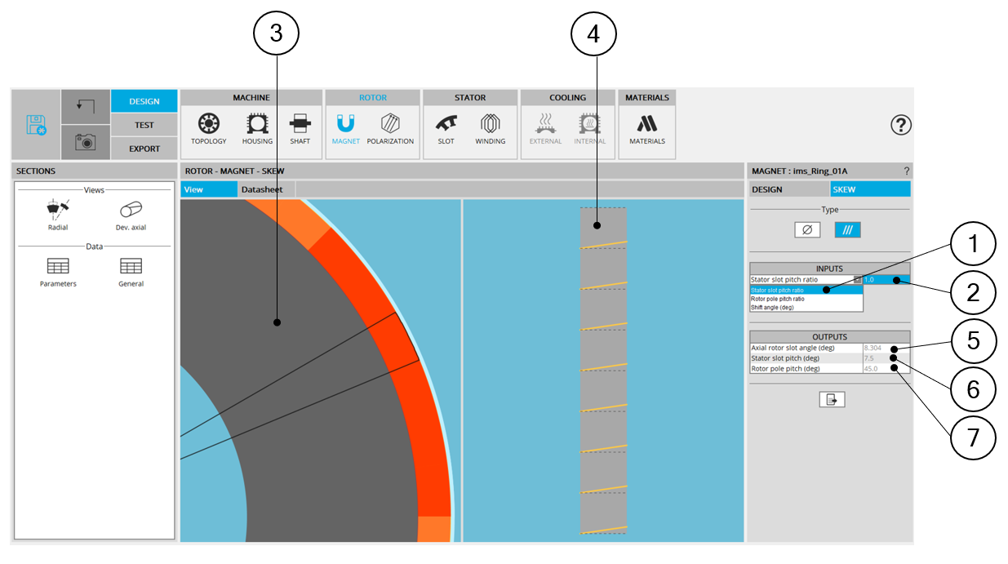The image size is (1008, 564).
Task: Open the EXPORT area
Action: point(144,149)
